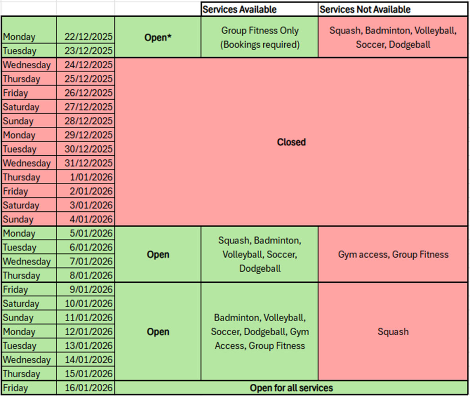Click the date cell 25/12/2025
Viewport: 470px width, 396px height.
86,79
